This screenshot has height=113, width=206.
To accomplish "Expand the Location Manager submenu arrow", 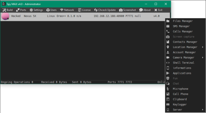I will pos(203,47).
